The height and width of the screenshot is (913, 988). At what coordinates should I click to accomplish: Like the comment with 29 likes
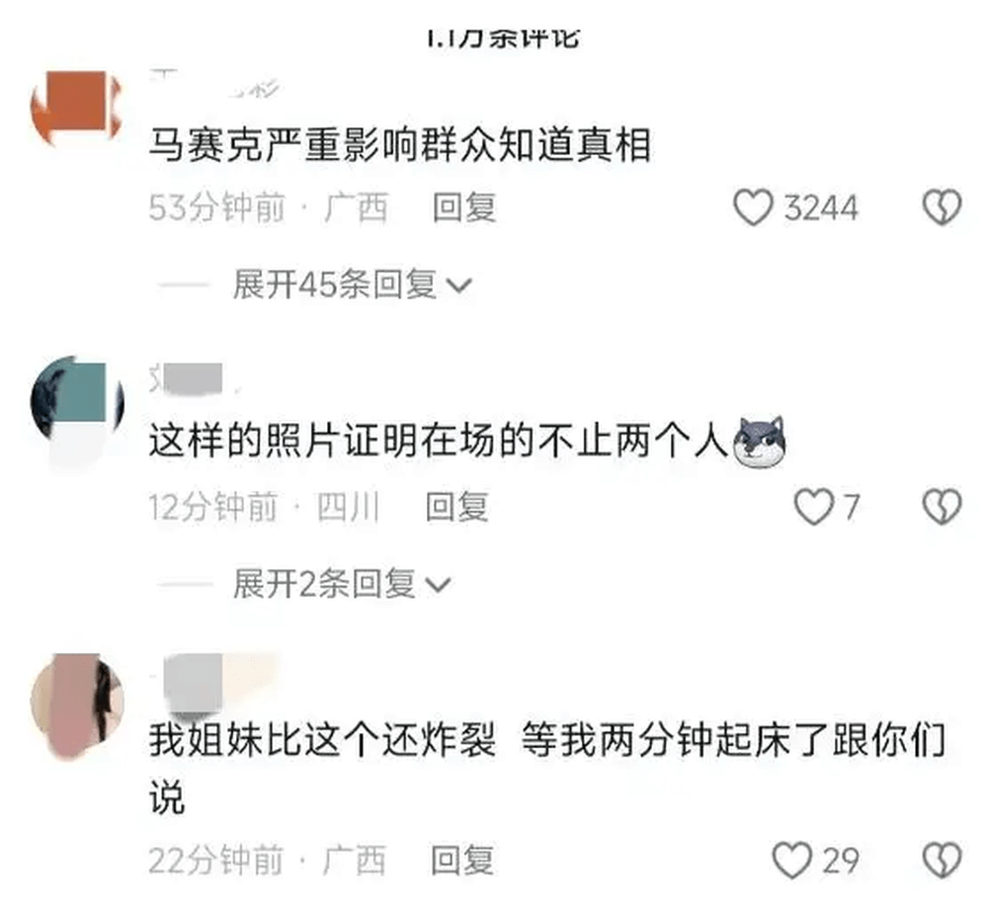(x=792, y=860)
